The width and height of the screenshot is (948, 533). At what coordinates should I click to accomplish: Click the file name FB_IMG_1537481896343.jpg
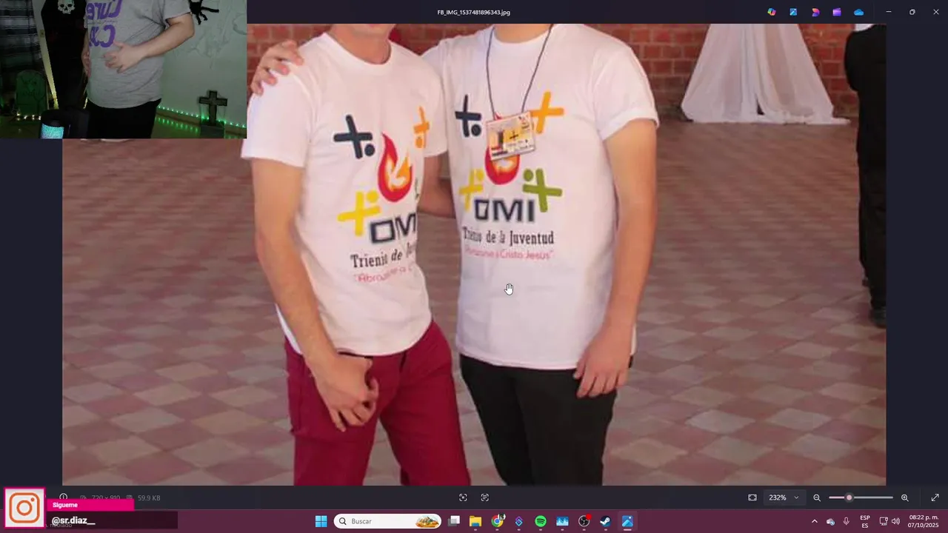[x=473, y=12]
